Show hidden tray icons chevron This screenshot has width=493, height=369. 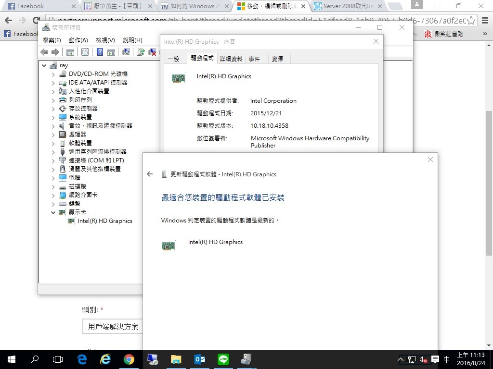point(401,359)
